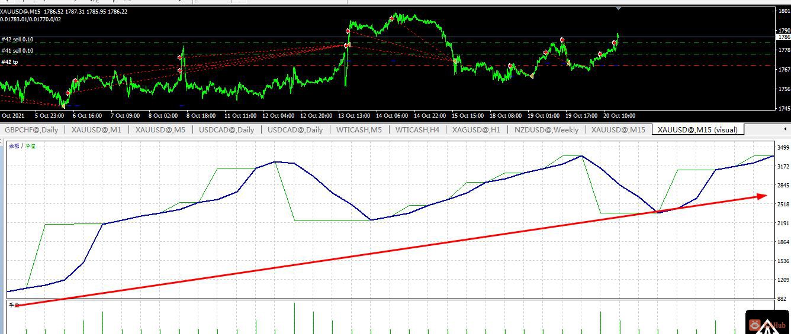The image size is (791, 334).
Task: Click the 0.01783.01/0.01770.0/02 info line
Action: click(30, 19)
